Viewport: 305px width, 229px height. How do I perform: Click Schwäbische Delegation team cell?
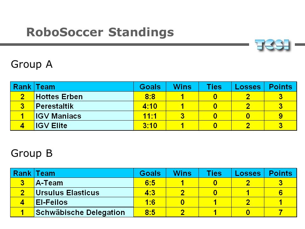pos(84,212)
